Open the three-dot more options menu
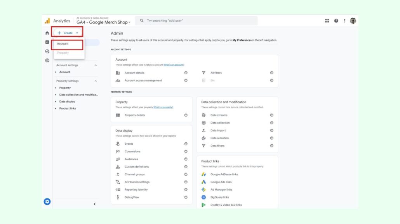 pyautogui.click(x=344, y=21)
